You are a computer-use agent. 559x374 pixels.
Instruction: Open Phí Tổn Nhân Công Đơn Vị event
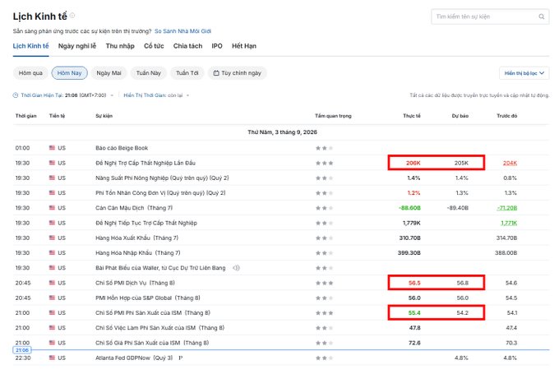tap(160, 193)
